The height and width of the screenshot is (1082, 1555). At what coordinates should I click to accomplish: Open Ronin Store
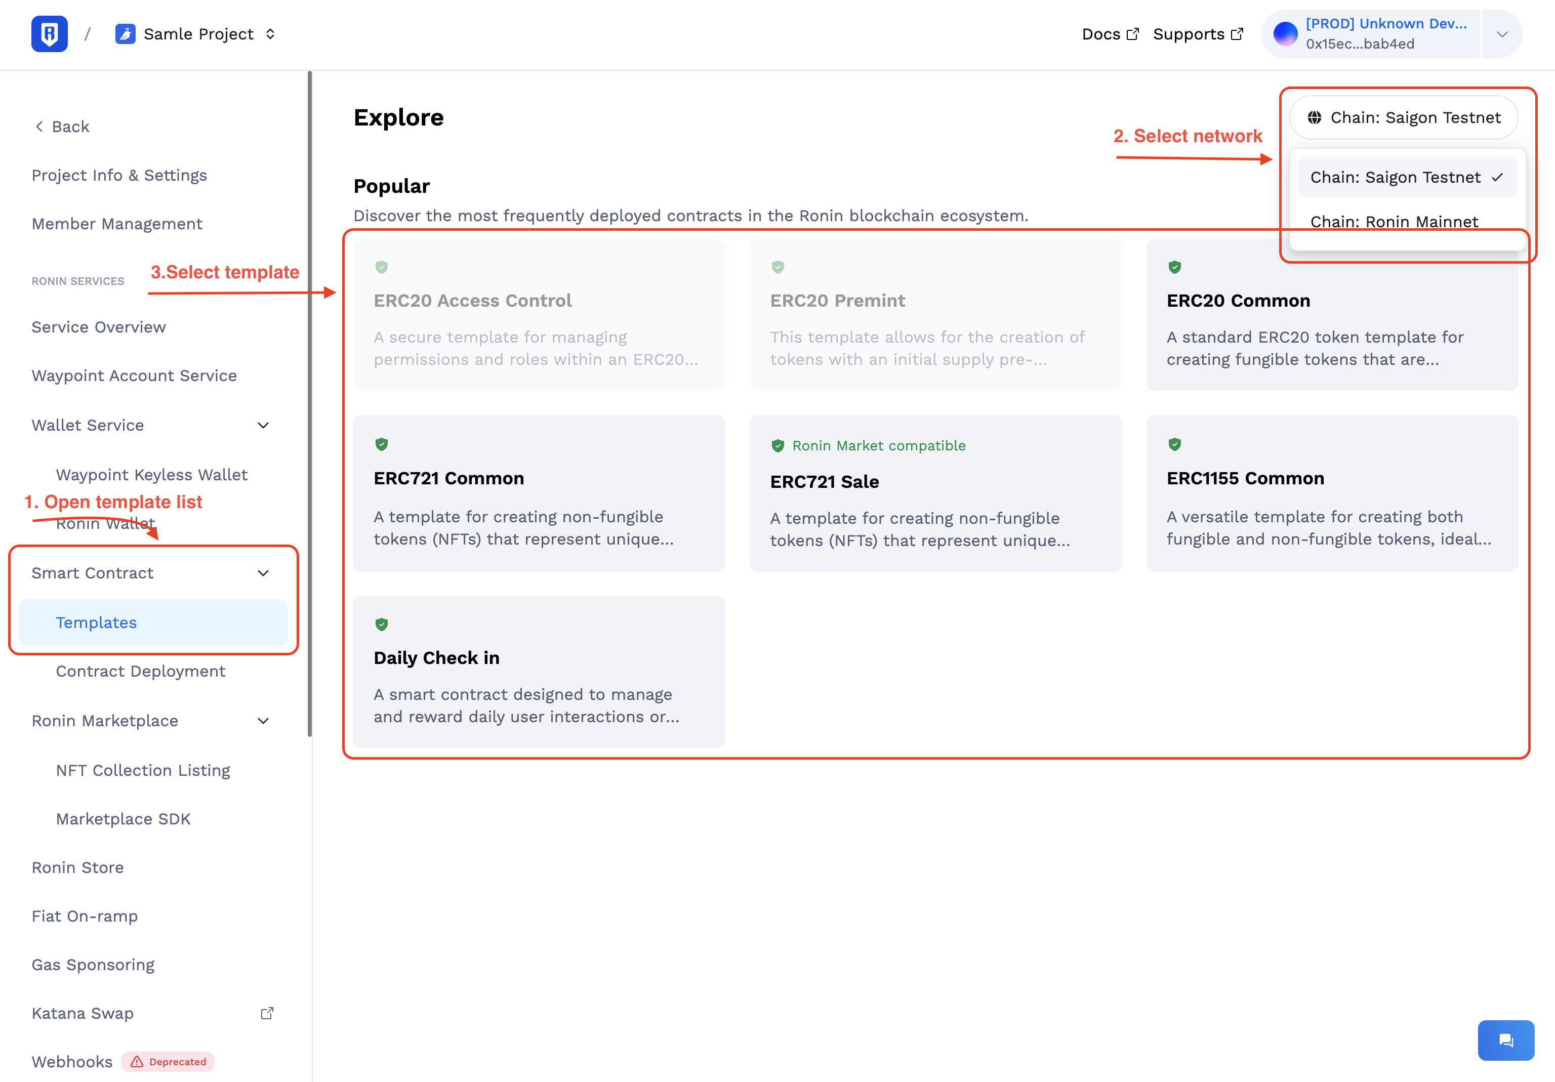click(x=78, y=867)
